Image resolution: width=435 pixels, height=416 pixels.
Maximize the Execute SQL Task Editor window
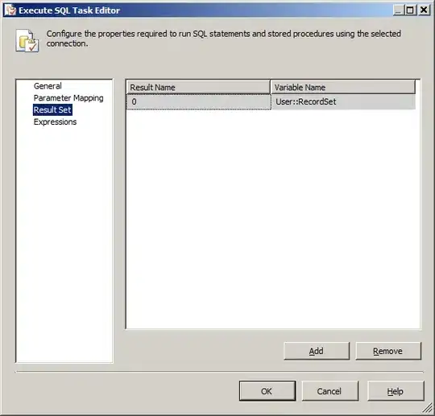411,10
